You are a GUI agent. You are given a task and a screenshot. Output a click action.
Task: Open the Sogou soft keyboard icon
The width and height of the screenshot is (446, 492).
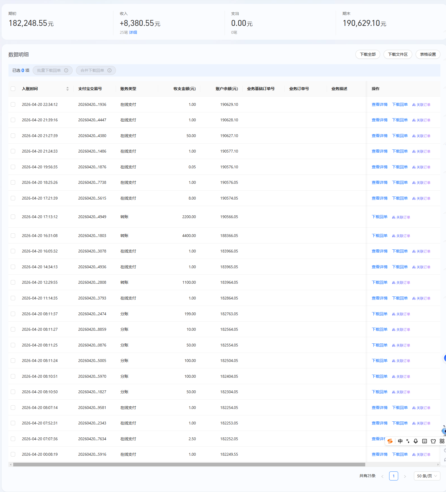click(425, 441)
